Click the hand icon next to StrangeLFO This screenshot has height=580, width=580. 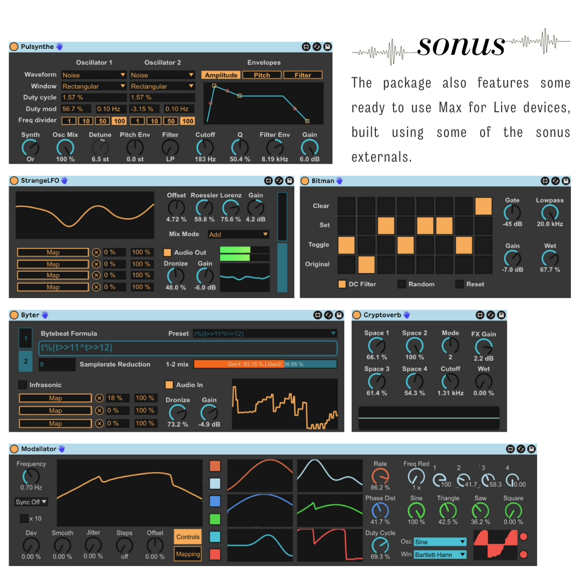pyautogui.click(x=64, y=180)
